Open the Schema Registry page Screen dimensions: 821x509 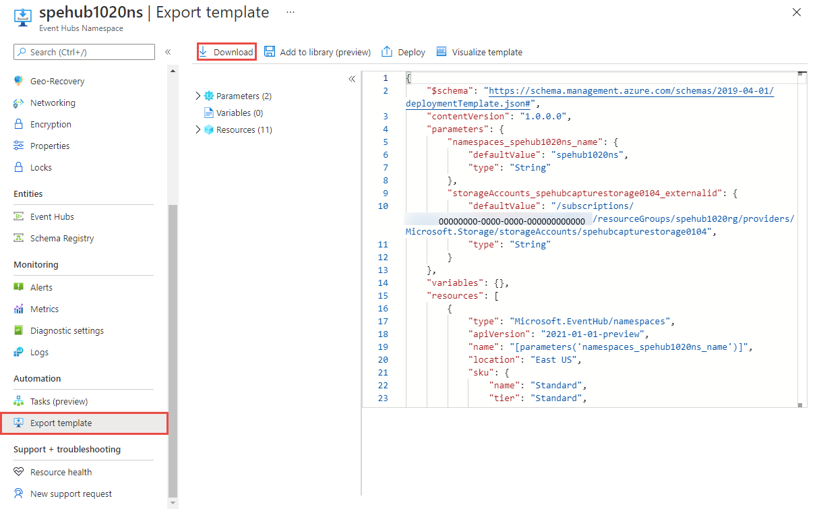coord(60,238)
